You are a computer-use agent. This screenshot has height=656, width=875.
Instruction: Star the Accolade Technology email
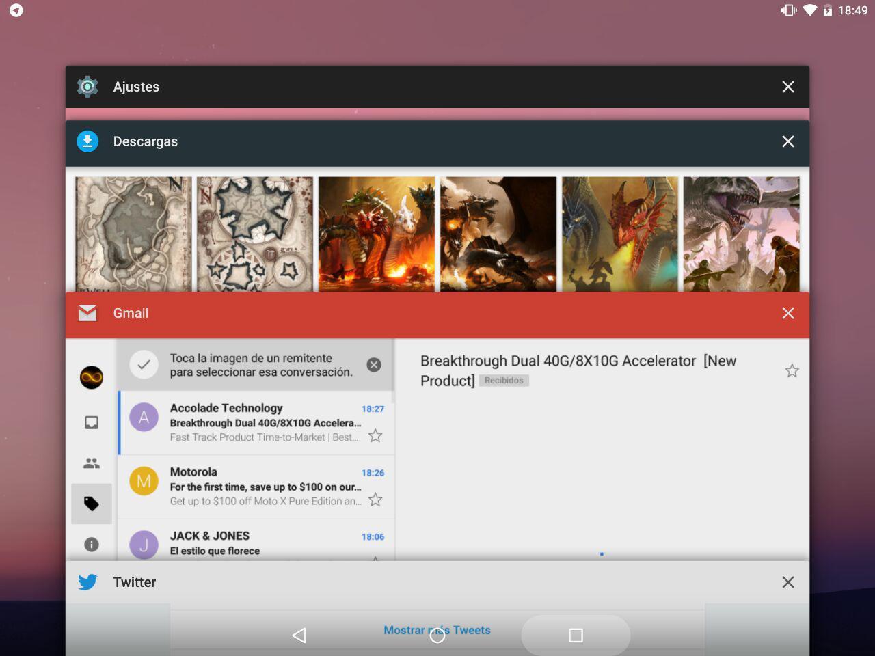click(375, 436)
